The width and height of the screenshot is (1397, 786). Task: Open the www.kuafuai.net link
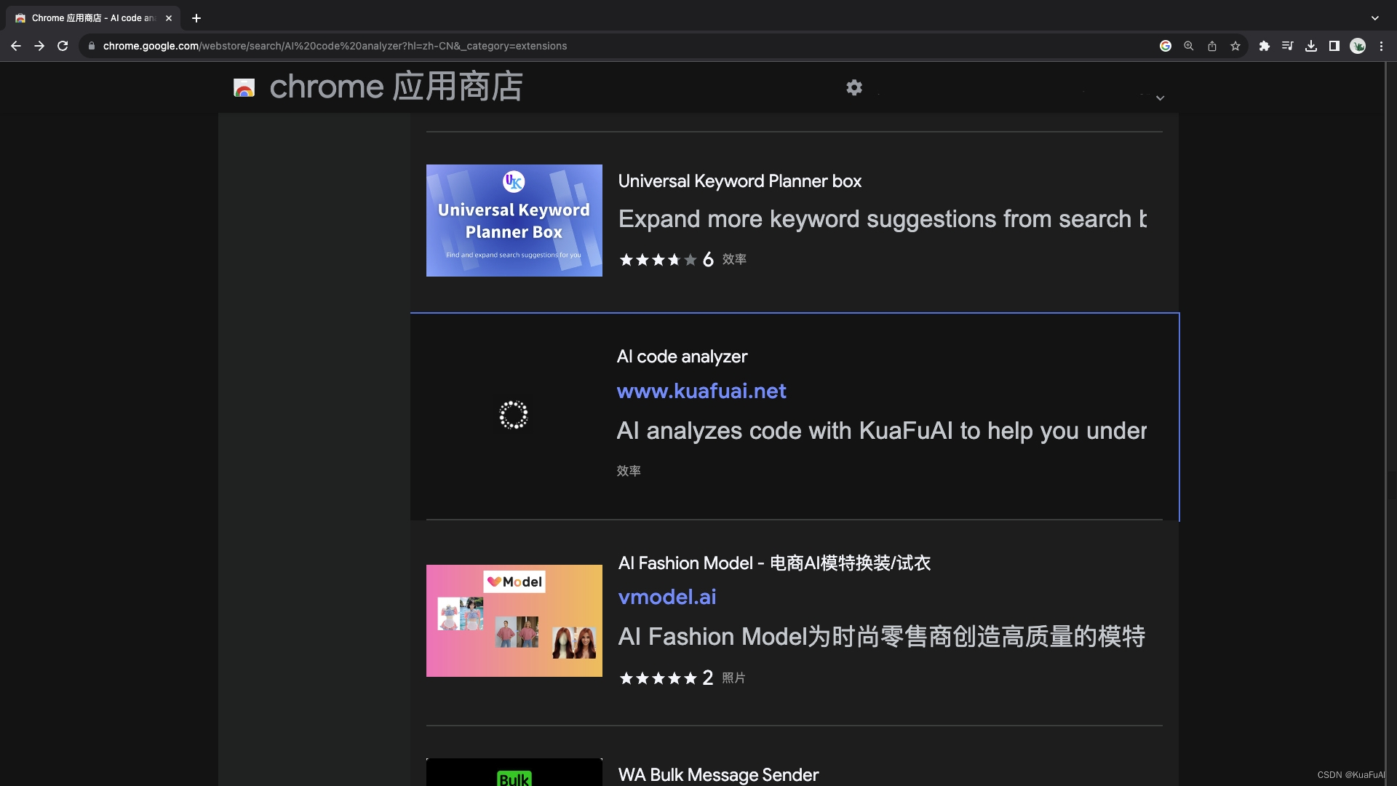(701, 391)
